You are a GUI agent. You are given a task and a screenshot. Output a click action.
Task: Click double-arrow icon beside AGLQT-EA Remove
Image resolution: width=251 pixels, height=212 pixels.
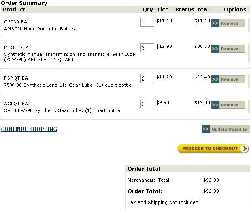coord(215,105)
